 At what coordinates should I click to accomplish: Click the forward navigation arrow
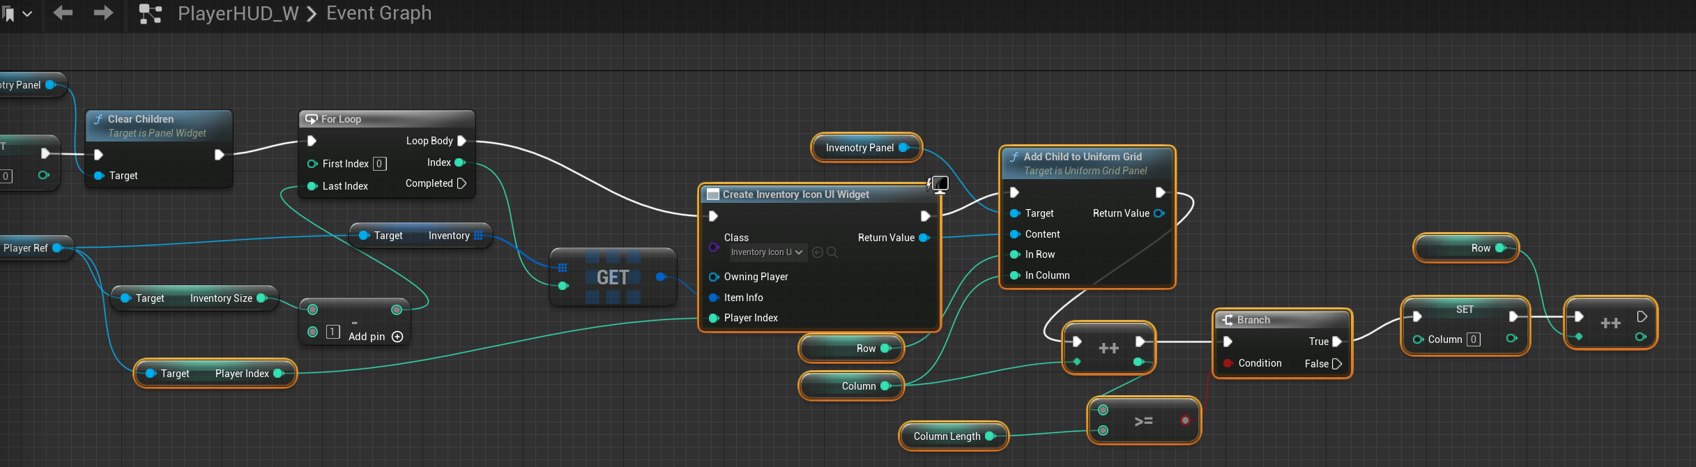[103, 13]
